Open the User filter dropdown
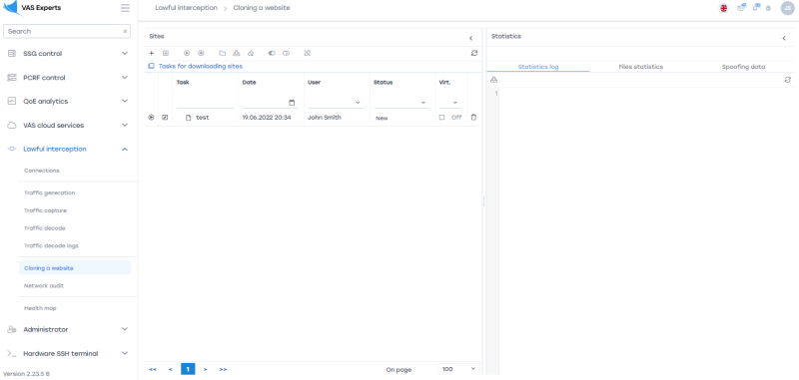 click(336, 103)
